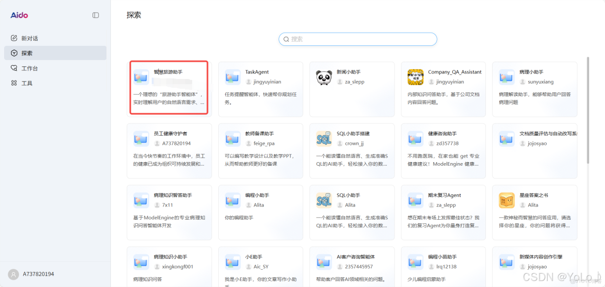605x287 pixels.
Task: Click the SQL icon of SQL小助手 by Alita
Action: [324, 200]
